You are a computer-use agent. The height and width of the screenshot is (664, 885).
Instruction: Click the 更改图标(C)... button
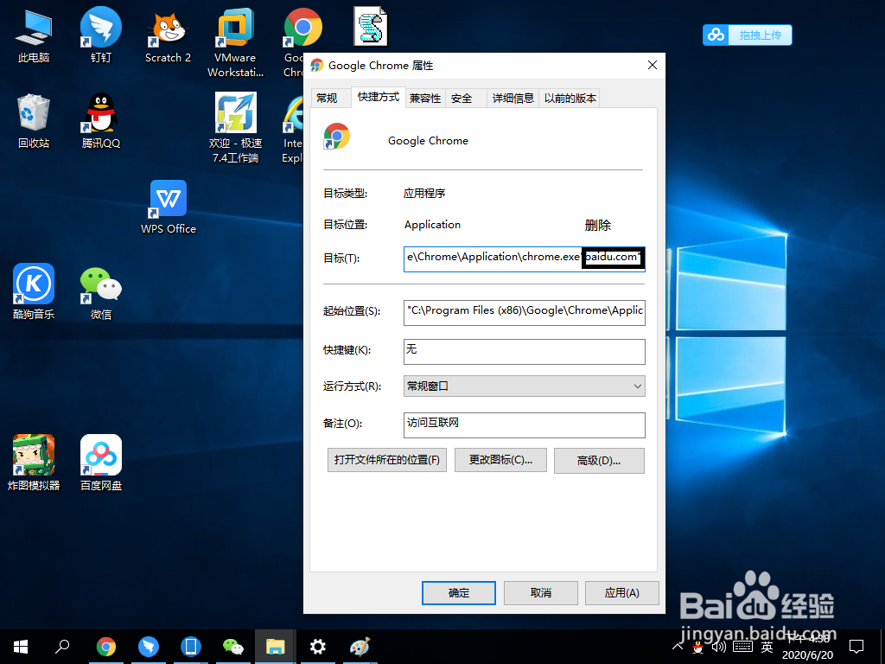pyautogui.click(x=500, y=460)
